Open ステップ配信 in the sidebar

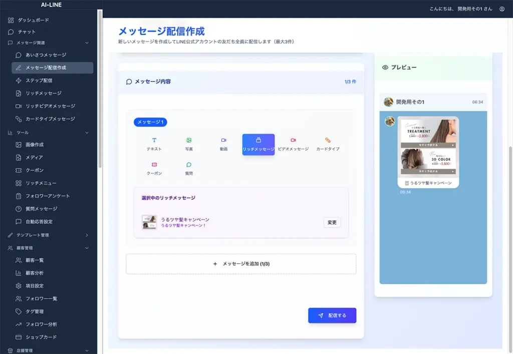click(x=39, y=81)
